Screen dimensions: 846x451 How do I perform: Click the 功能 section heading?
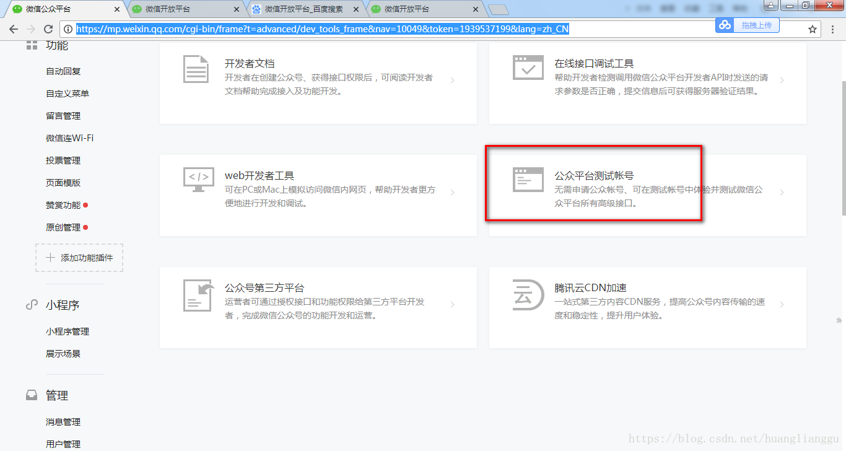point(57,46)
